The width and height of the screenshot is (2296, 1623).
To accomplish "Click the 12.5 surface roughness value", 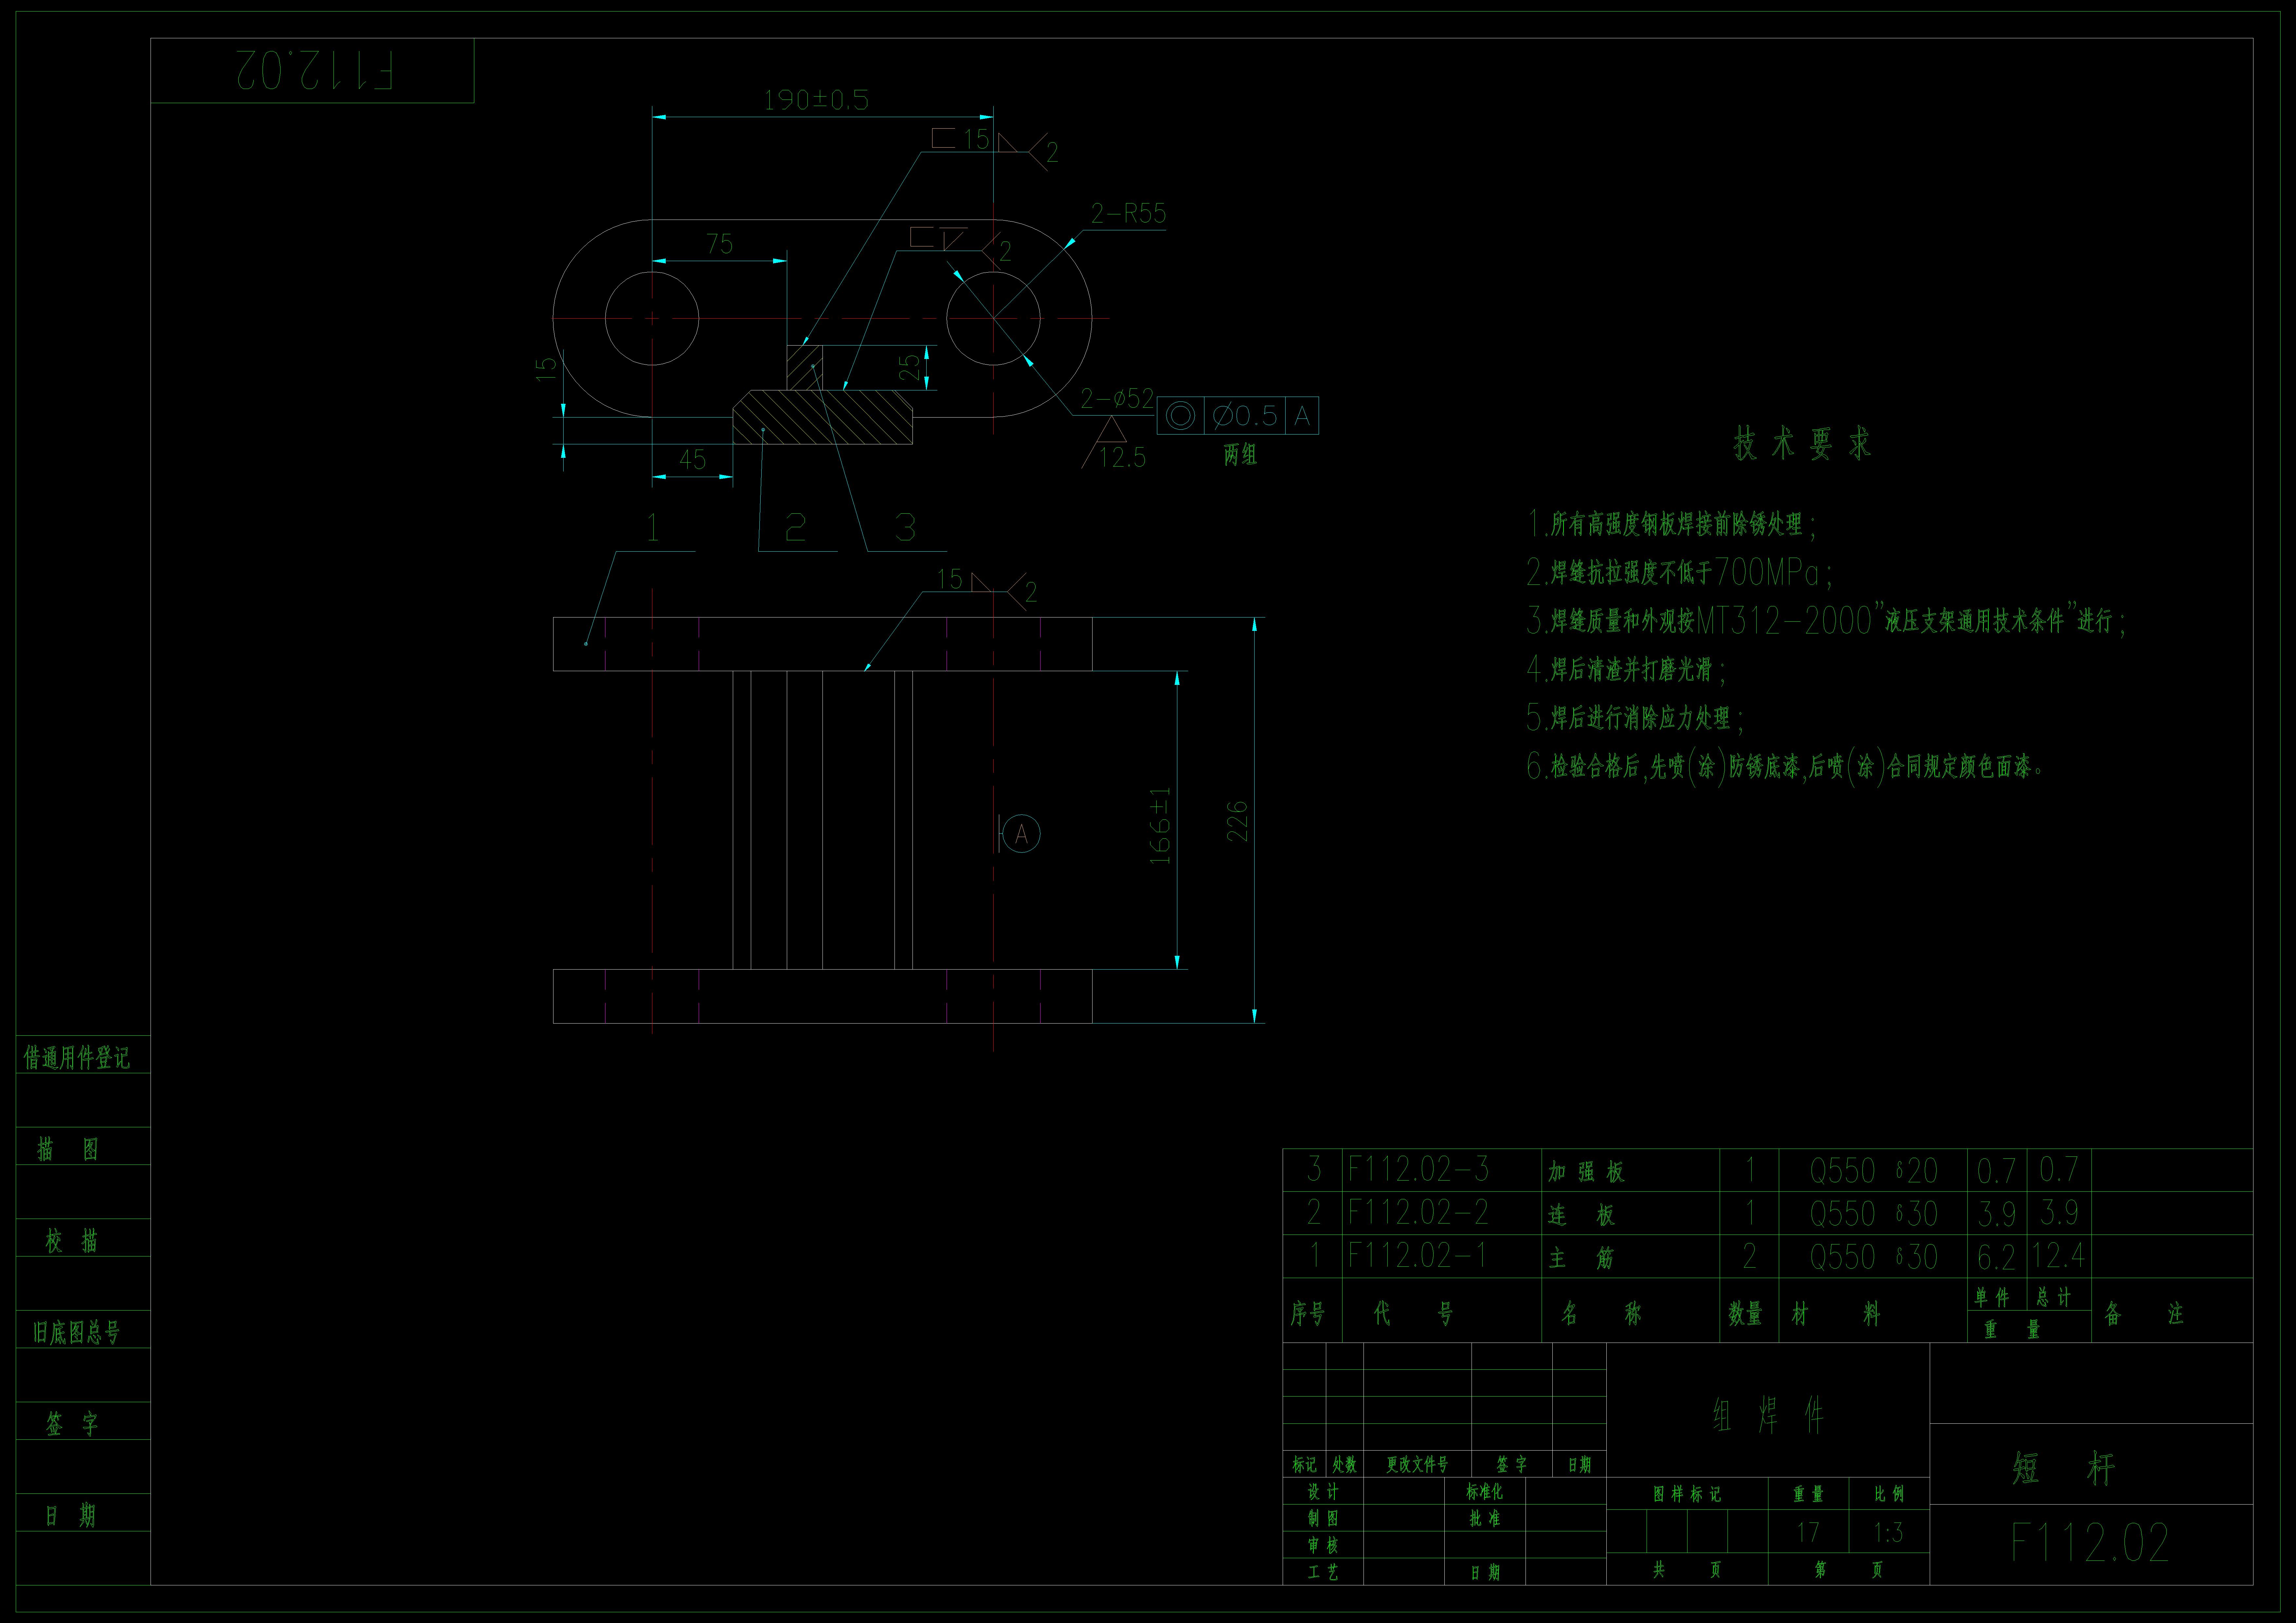I will click(x=1122, y=457).
